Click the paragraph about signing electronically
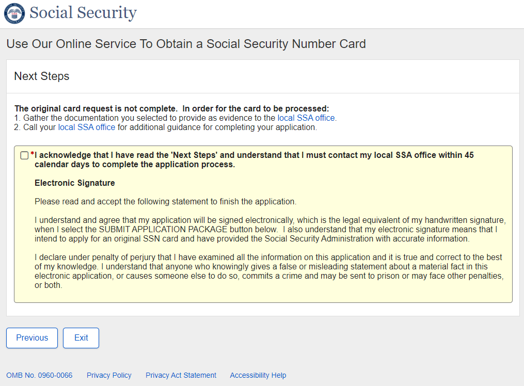Image resolution: width=524 pixels, height=386 pixels. (268, 229)
